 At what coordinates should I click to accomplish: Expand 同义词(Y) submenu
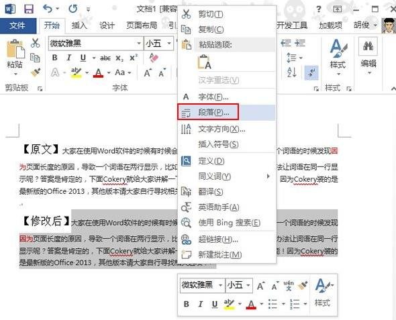pyautogui.click(x=228, y=176)
